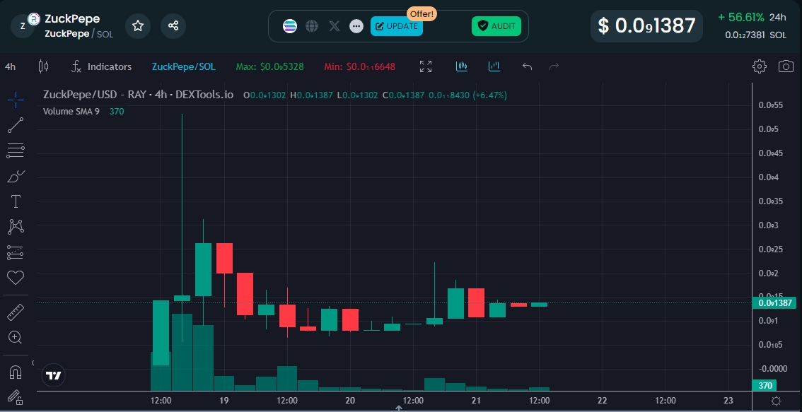Open the Indicators menu
Screen dimensions: 802x412
101,66
